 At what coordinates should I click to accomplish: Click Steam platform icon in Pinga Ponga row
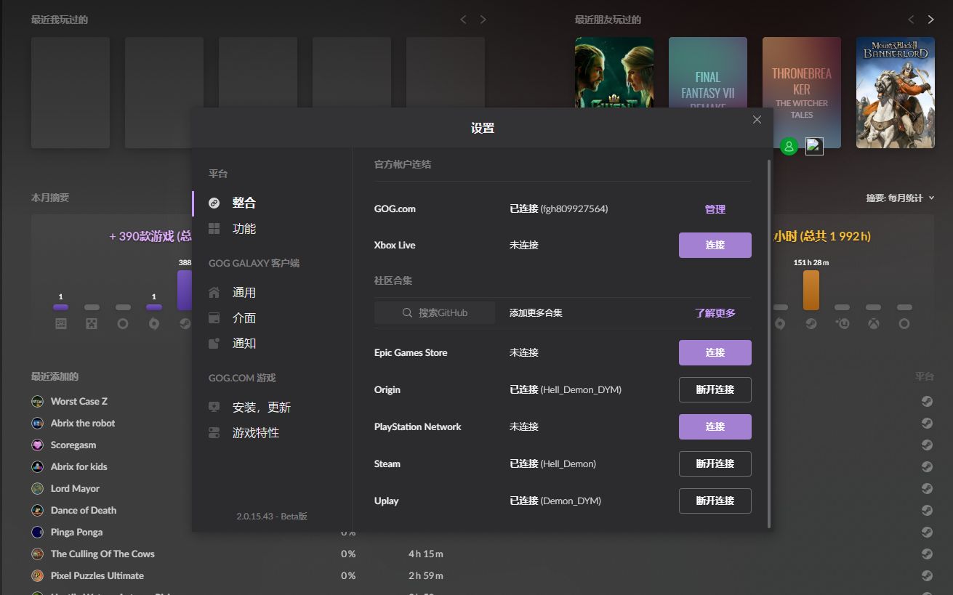pyautogui.click(x=927, y=532)
